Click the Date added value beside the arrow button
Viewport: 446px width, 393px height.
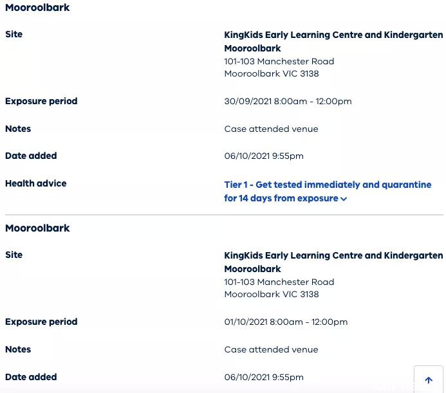(x=264, y=378)
